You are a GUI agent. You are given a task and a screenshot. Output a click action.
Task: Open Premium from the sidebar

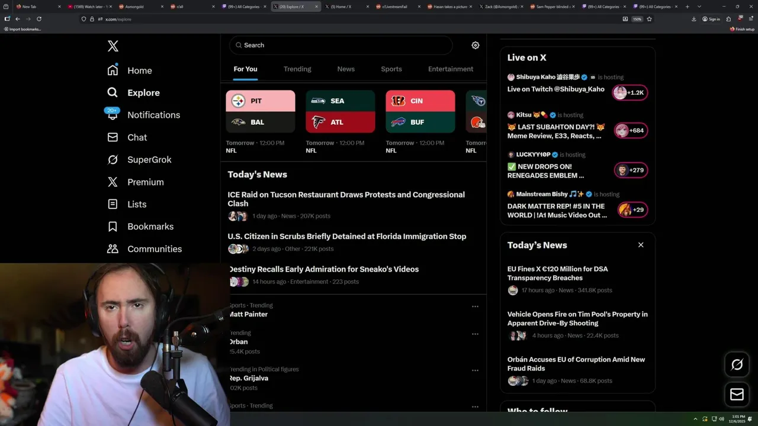pyautogui.click(x=135, y=182)
